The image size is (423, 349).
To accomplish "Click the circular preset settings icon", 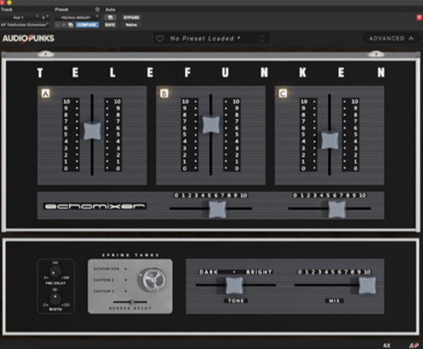I will click(x=97, y=9).
